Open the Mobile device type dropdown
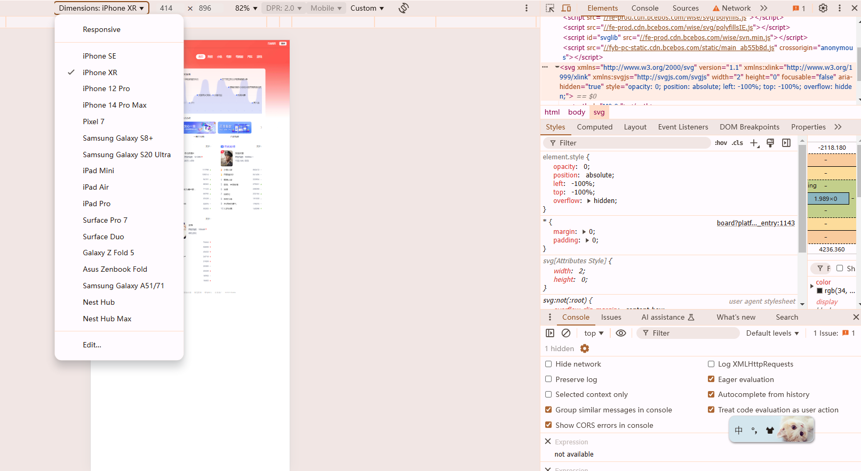This screenshot has height=471, width=861. click(x=326, y=8)
